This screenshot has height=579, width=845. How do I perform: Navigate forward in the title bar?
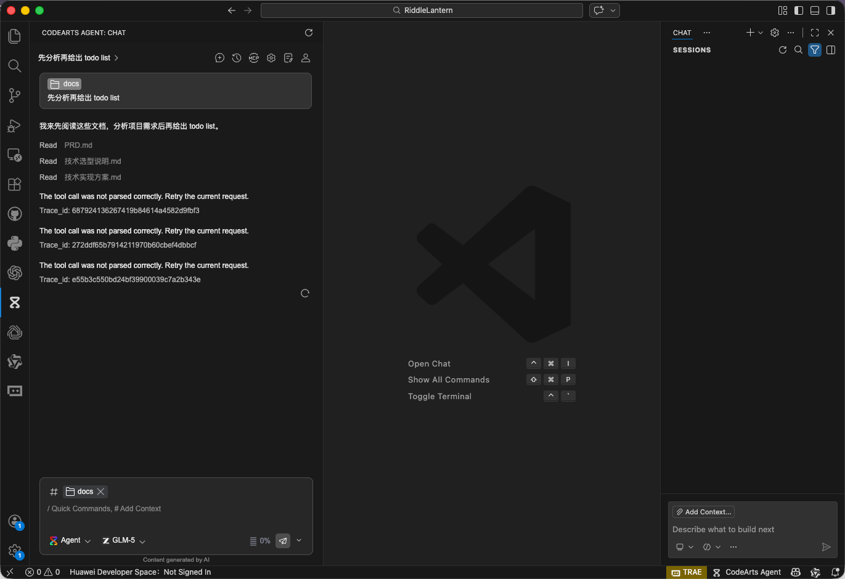point(248,10)
